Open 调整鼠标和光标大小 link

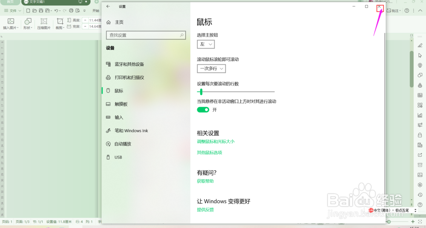pyautogui.click(x=216, y=141)
